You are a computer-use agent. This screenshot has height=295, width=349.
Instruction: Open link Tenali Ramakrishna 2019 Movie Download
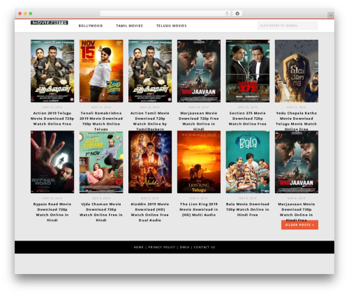101,121
